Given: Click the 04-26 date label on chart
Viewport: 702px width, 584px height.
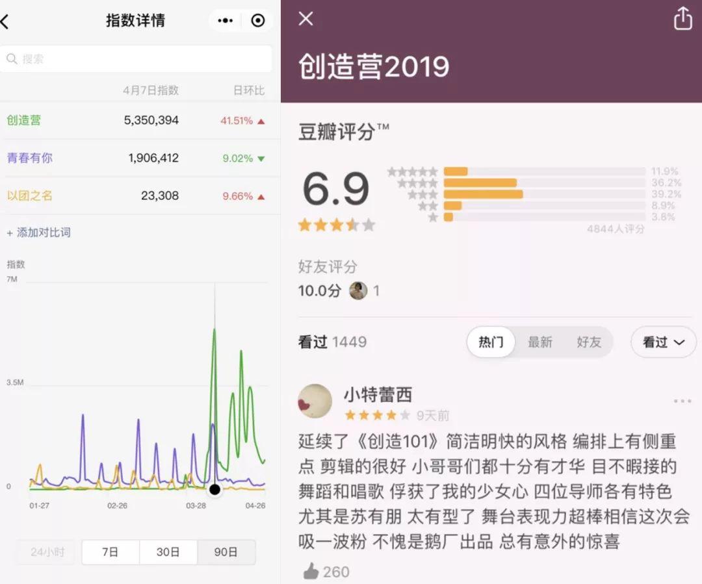Looking at the screenshot, I should 255,505.
